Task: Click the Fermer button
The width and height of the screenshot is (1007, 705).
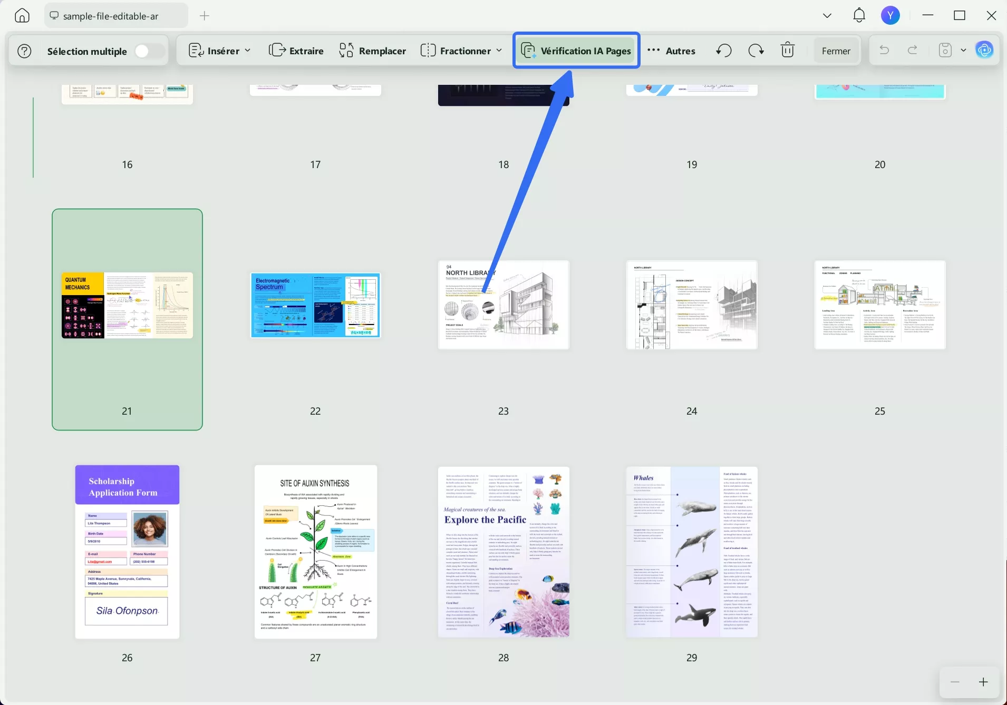Action: click(836, 51)
